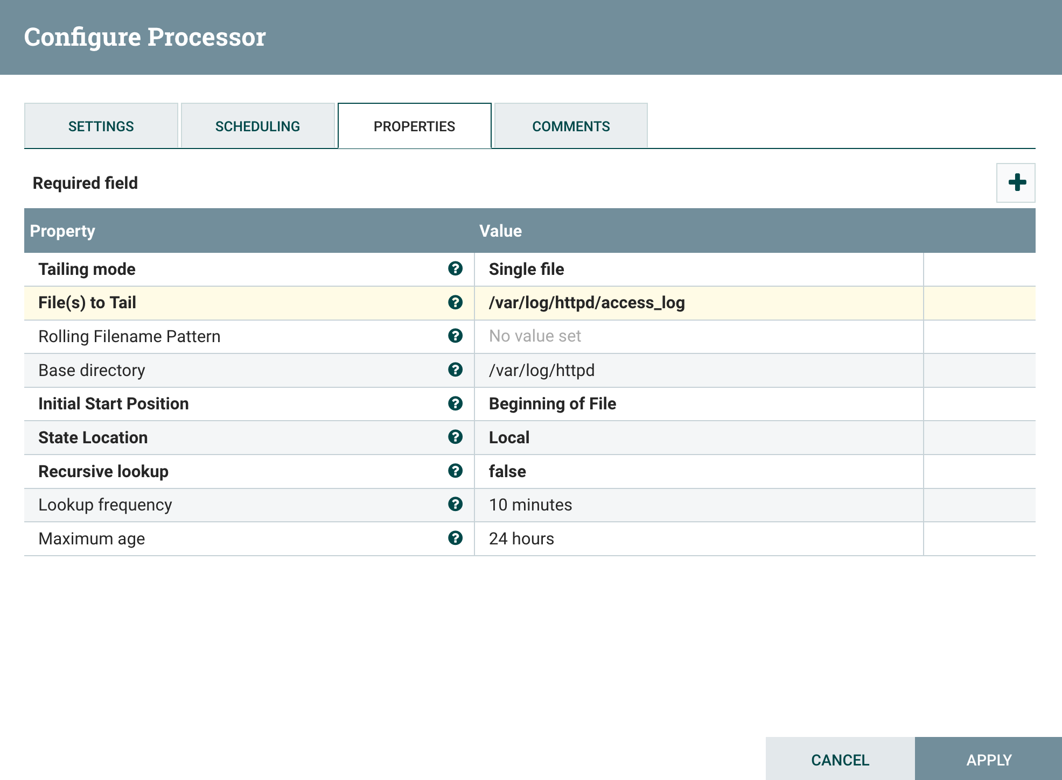Cancel the processor configuration

click(x=840, y=759)
